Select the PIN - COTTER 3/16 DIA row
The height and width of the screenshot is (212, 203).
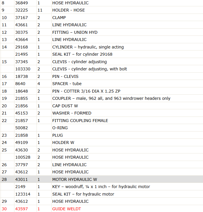[101, 91]
